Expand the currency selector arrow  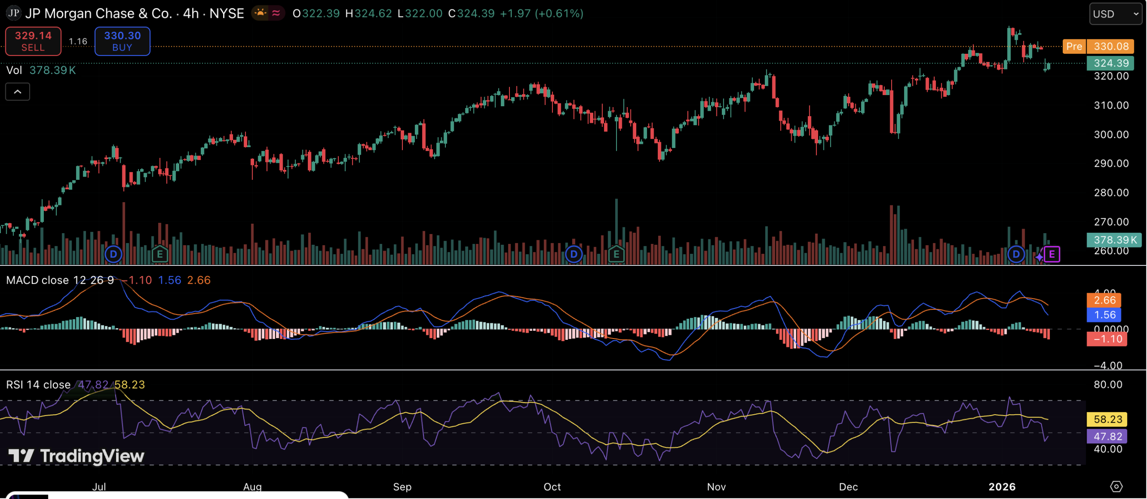point(1136,14)
